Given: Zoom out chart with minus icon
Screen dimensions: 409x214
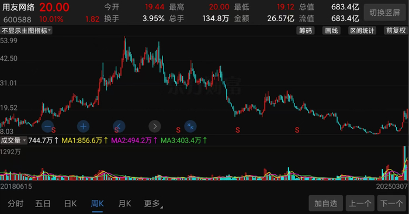Looking at the screenshot, I should (48, 126).
